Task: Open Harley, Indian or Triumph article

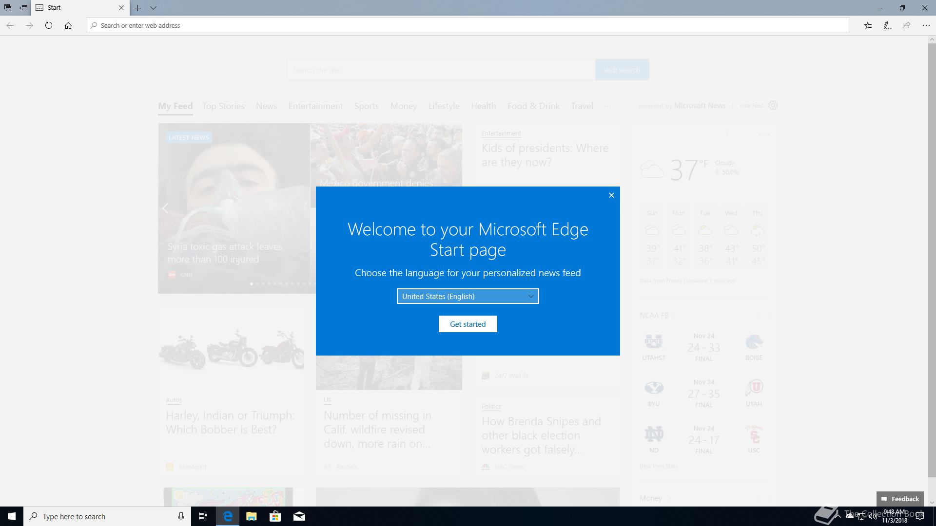Action: [x=230, y=422]
